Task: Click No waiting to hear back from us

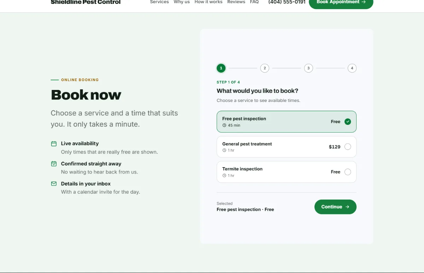Action: (100, 172)
